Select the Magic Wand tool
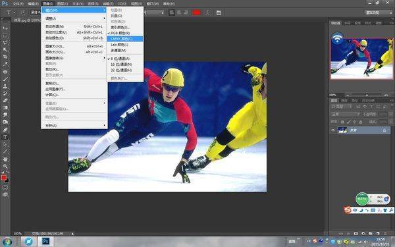Image resolution: width=395 pixels, height=247 pixels. pos(5,49)
